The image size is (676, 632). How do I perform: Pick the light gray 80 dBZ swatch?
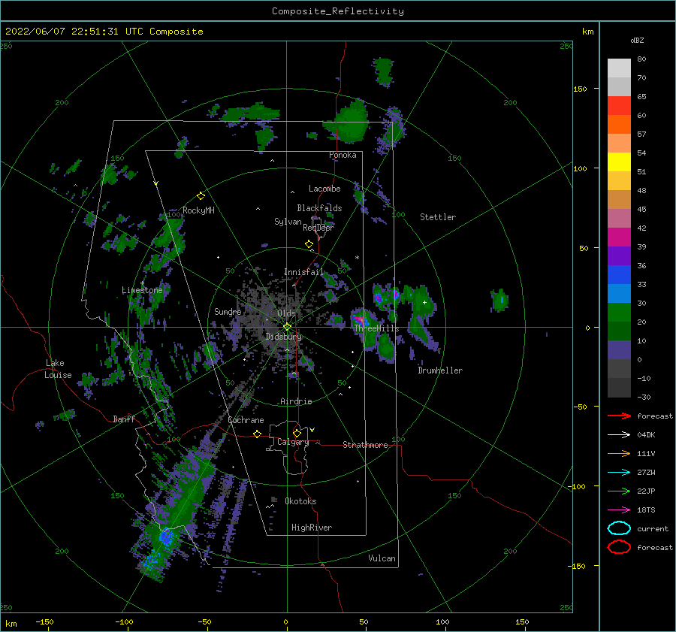[x=619, y=68]
